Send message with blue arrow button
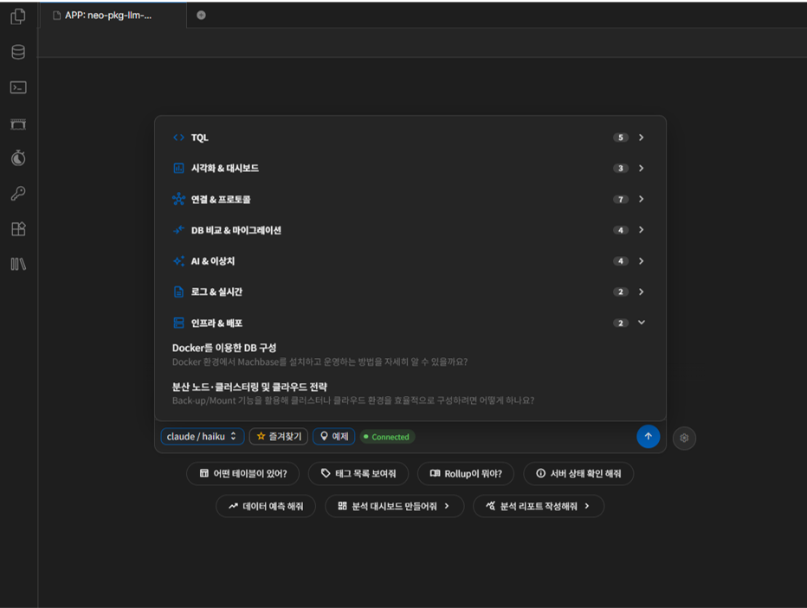The width and height of the screenshot is (807, 608). coord(648,437)
